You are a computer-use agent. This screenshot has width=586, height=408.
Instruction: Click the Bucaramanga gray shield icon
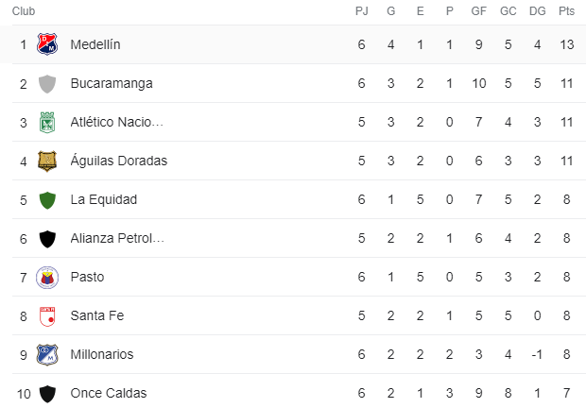(47, 84)
